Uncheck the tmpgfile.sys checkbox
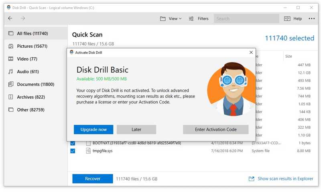 tap(73, 151)
